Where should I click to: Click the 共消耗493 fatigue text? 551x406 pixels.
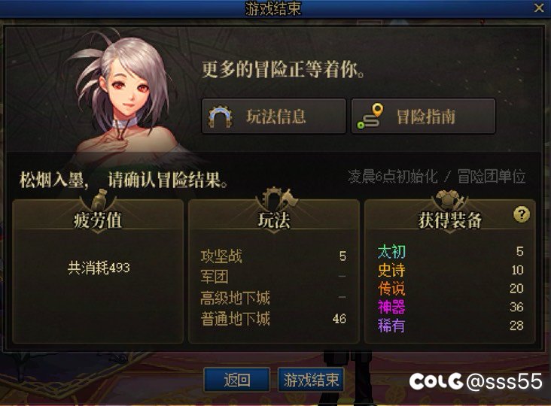(99, 268)
